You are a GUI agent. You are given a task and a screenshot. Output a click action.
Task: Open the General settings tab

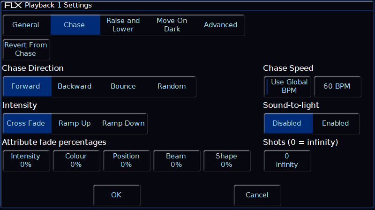pyautogui.click(x=27, y=25)
